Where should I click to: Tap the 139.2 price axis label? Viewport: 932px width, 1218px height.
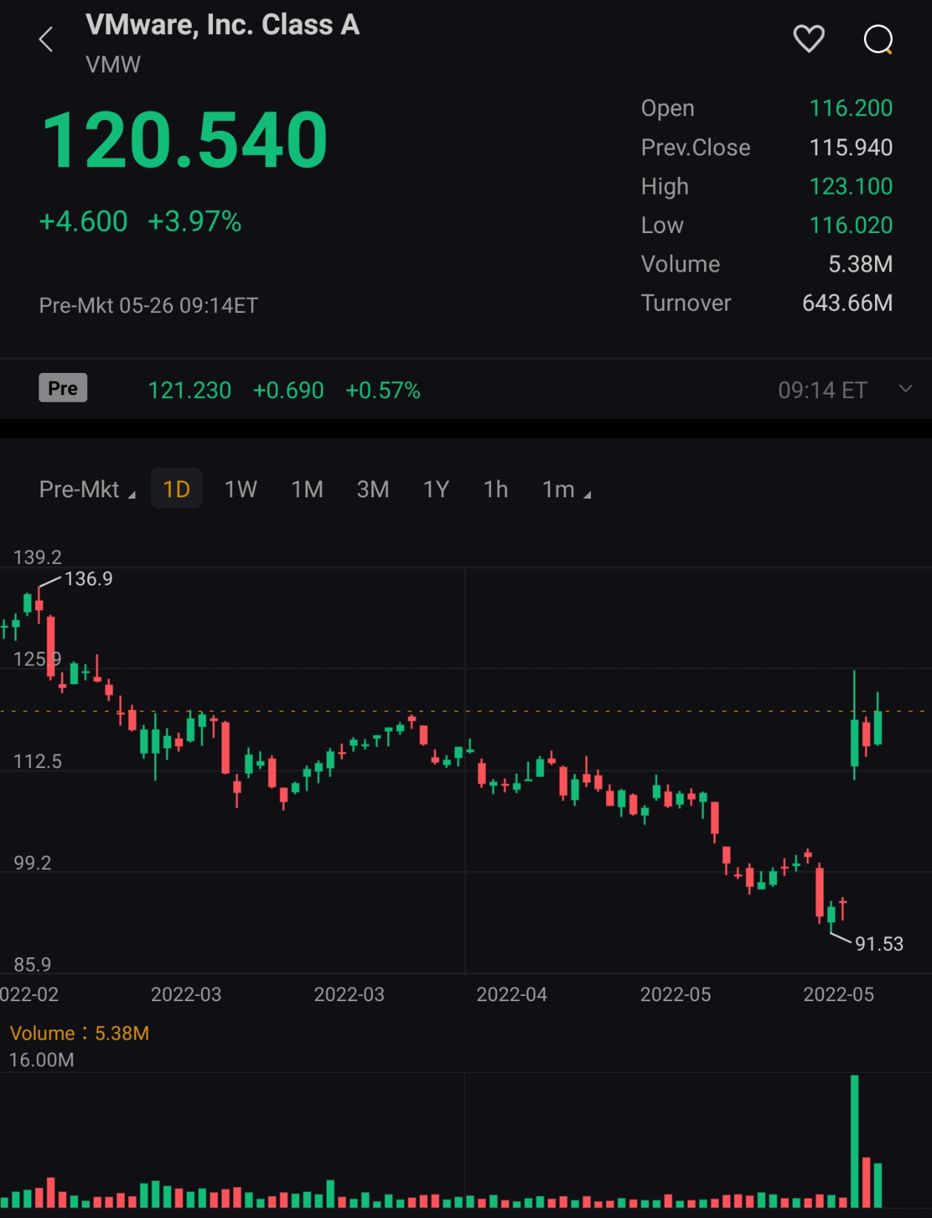coord(38,557)
